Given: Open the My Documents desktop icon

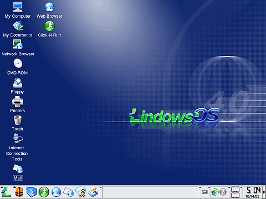Looking at the screenshot, I should tap(18, 29).
